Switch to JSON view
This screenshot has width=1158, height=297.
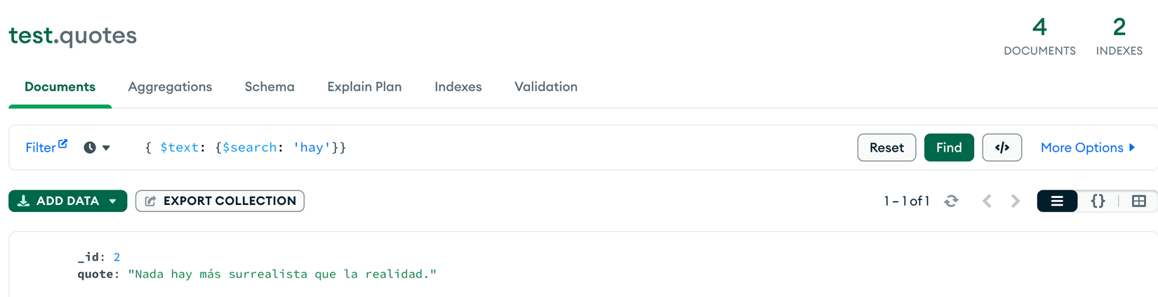pyautogui.click(x=1098, y=202)
